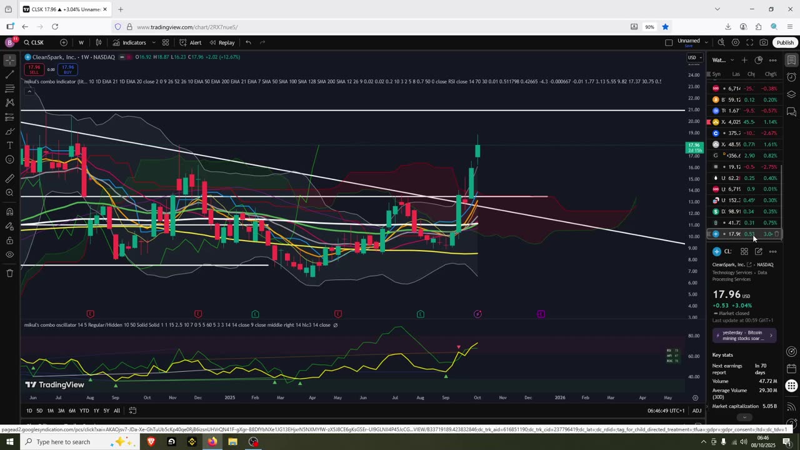
Task: Hide all drawings with eye icon
Action: [9, 254]
